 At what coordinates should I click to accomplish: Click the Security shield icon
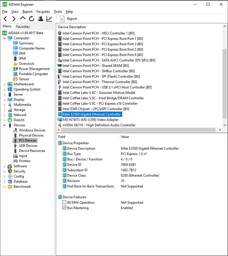tap(10, 171)
